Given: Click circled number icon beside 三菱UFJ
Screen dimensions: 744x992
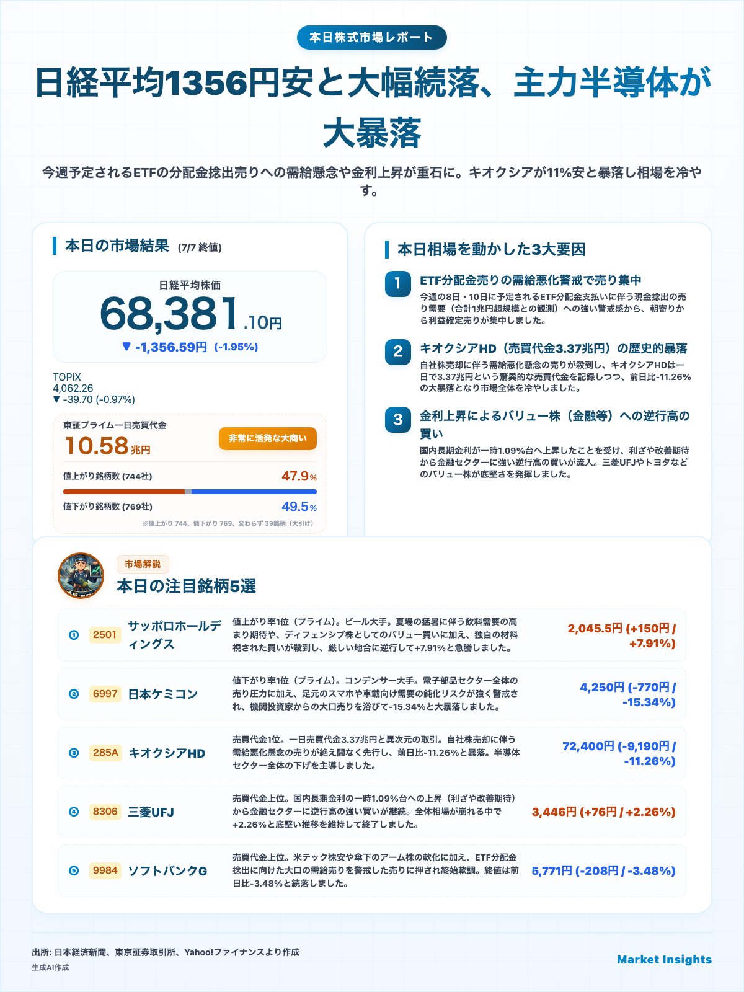Looking at the screenshot, I should [x=74, y=812].
